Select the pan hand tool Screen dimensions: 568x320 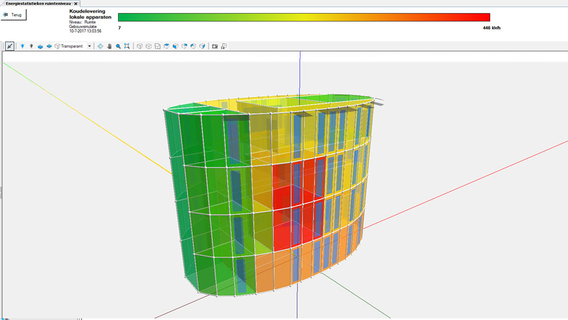109,46
